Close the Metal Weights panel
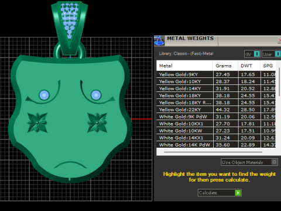281x211 pixels. [279, 40]
